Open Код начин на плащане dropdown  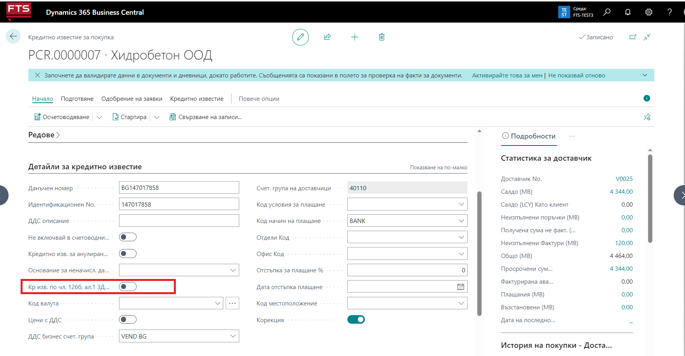pyautogui.click(x=461, y=221)
